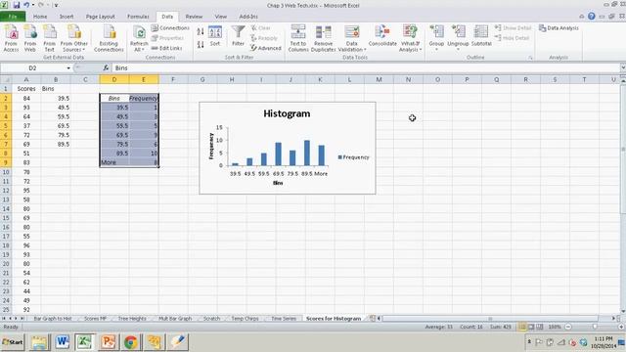Import data From Access
This screenshot has width=626, height=352.
tap(11, 38)
